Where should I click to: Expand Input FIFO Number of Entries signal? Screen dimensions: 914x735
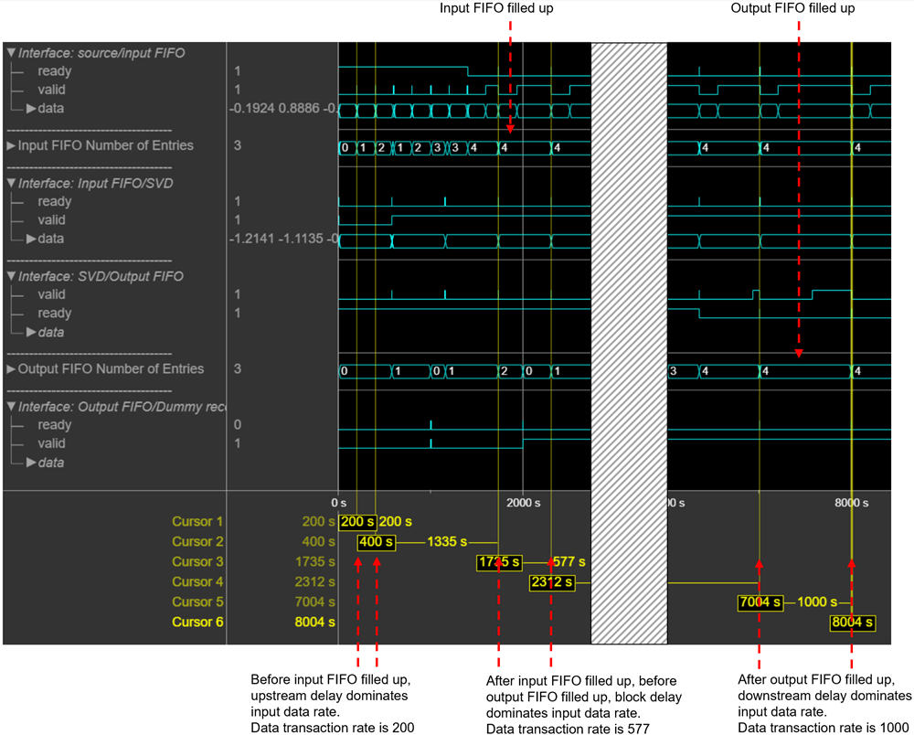click(11, 145)
